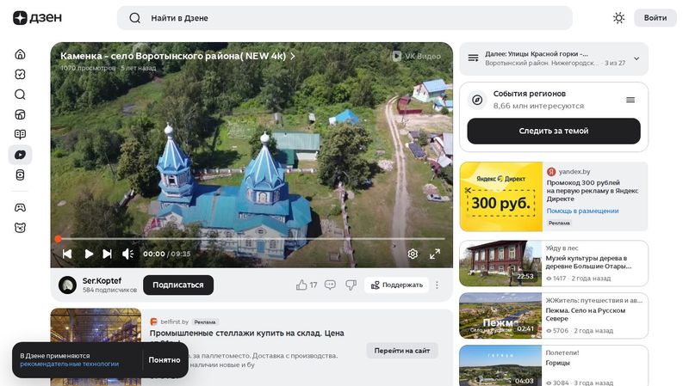
Task: Click the Подписаться button
Action: pyautogui.click(x=178, y=285)
